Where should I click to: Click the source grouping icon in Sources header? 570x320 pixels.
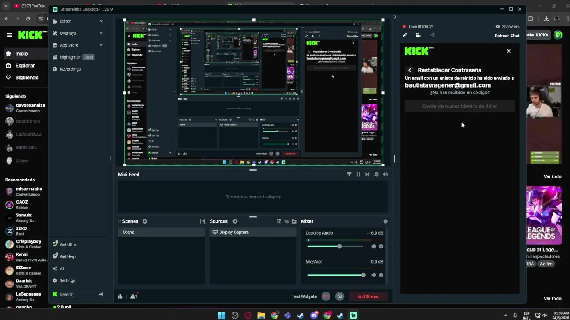click(279, 221)
